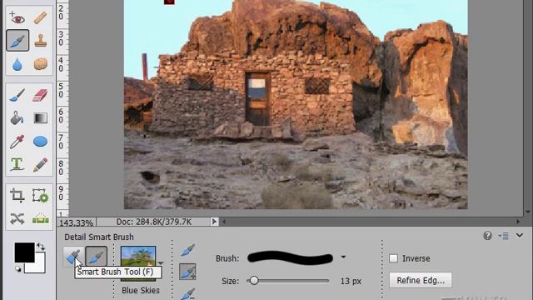Select the Smart Brush tool in the toolbox
Viewport: 533px width, 300px height.
(x=17, y=41)
